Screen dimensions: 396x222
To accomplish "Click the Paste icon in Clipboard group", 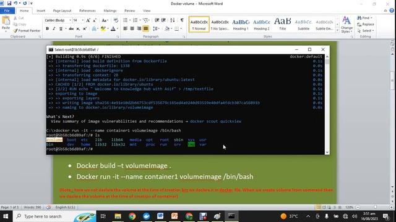I will [x=6, y=20].
